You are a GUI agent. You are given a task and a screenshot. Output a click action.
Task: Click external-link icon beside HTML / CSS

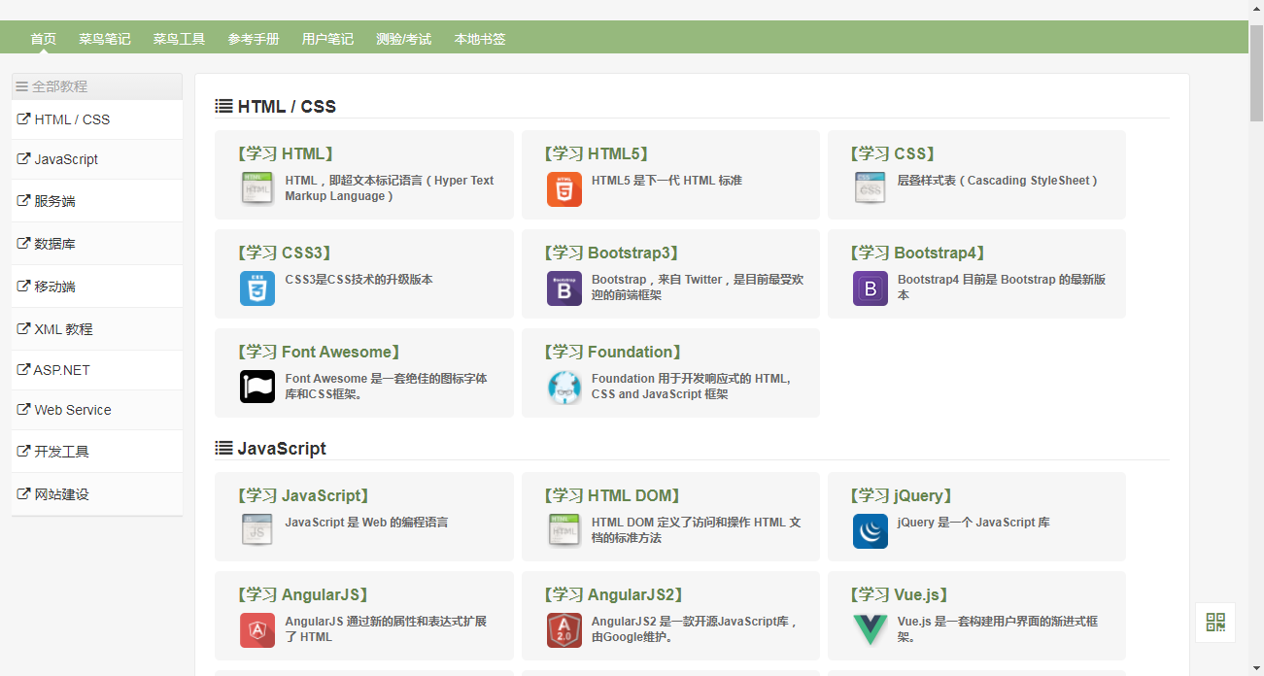pos(24,119)
